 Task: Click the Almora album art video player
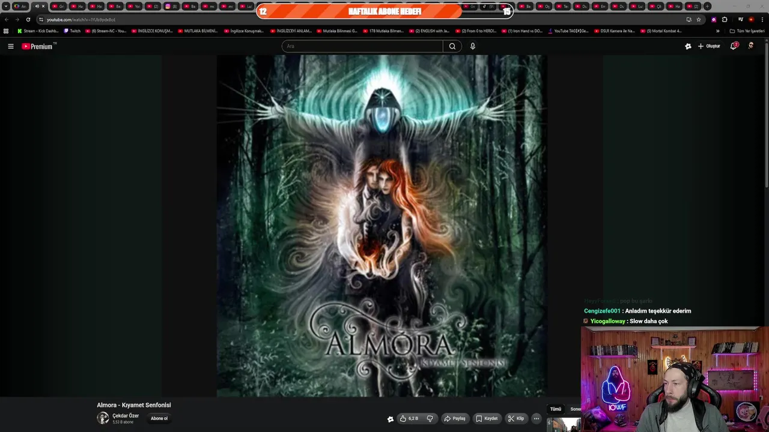coord(381,226)
